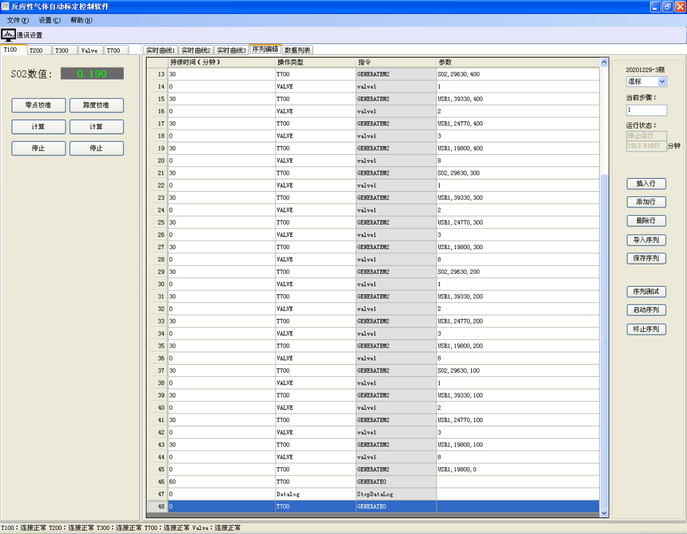Click the app icon in title bar

click(x=5, y=6)
